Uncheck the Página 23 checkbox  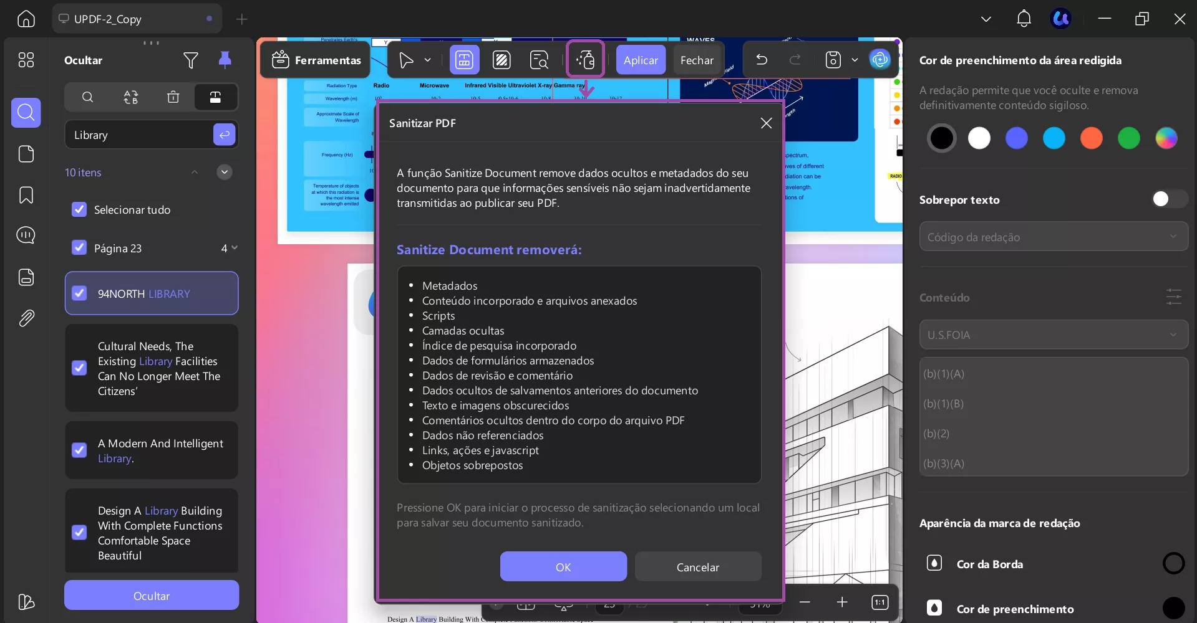(x=79, y=247)
